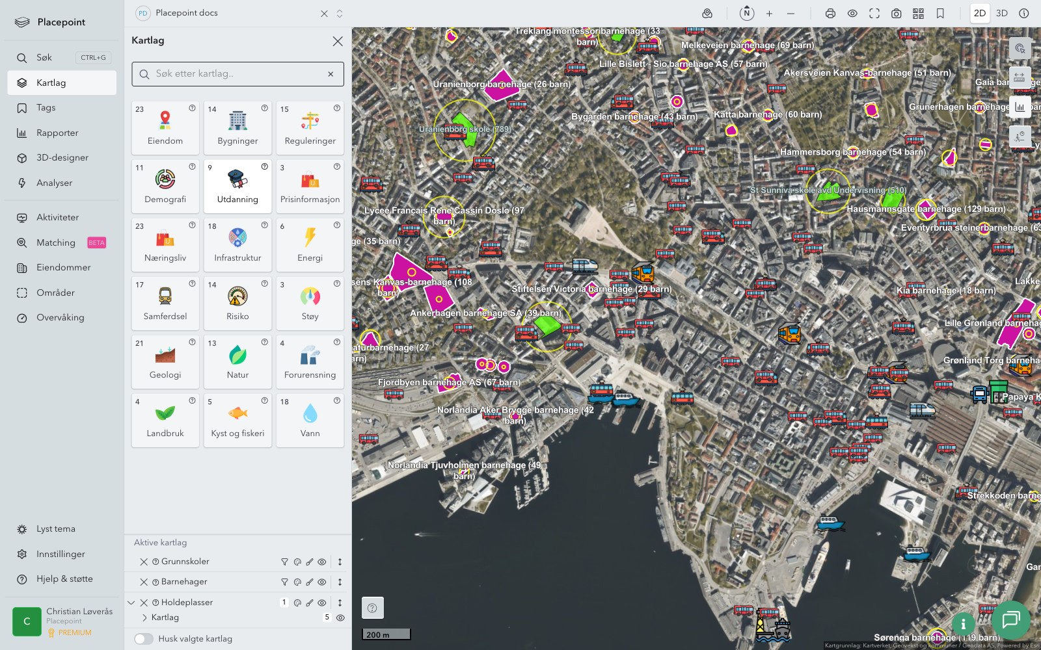Screen dimensions: 1041x650
Task: Open Rapporter in the sidebar
Action: coord(57,133)
